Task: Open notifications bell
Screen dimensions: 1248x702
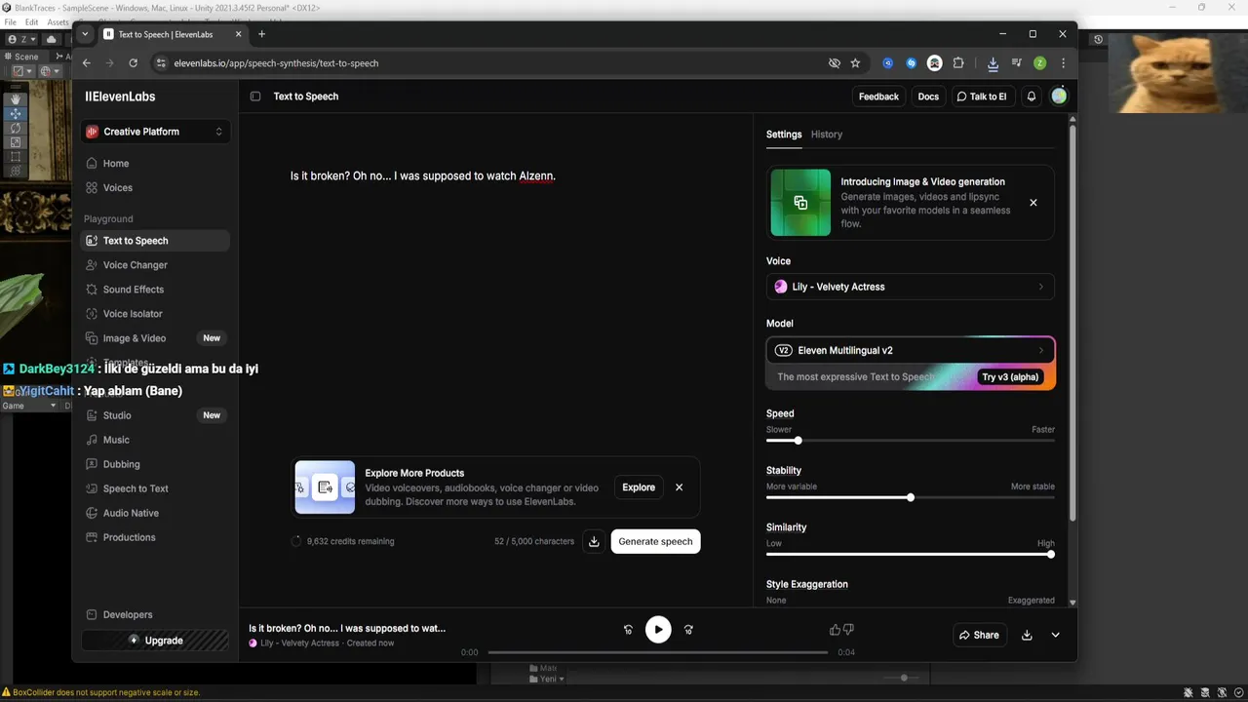Action: click(x=1032, y=97)
